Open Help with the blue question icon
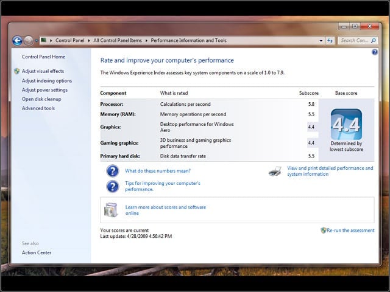This screenshot has width=390, height=292. (375, 52)
